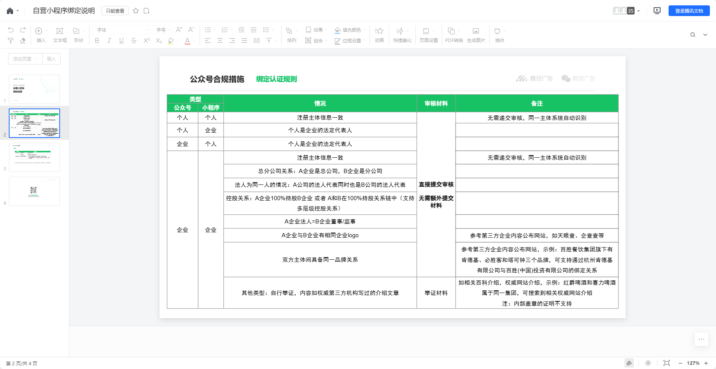
Task: Toggle underline formatting
Action: click(122, 40)
